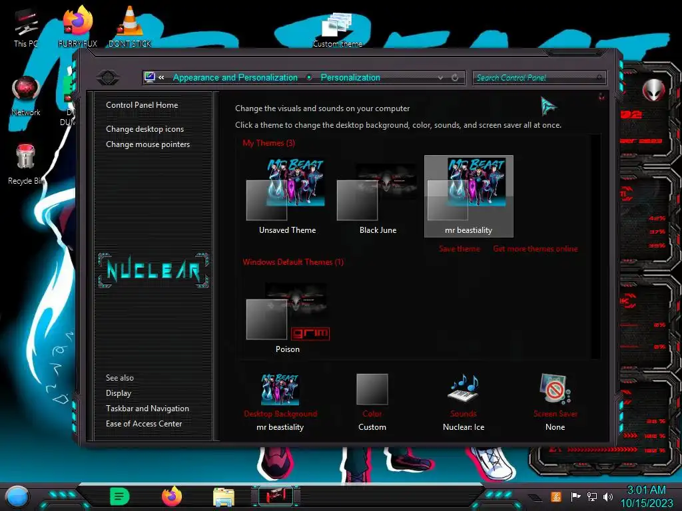Screen dimensions: 682x511
Task: Open the Recycle Bin desktop icon
Action: 25,165
